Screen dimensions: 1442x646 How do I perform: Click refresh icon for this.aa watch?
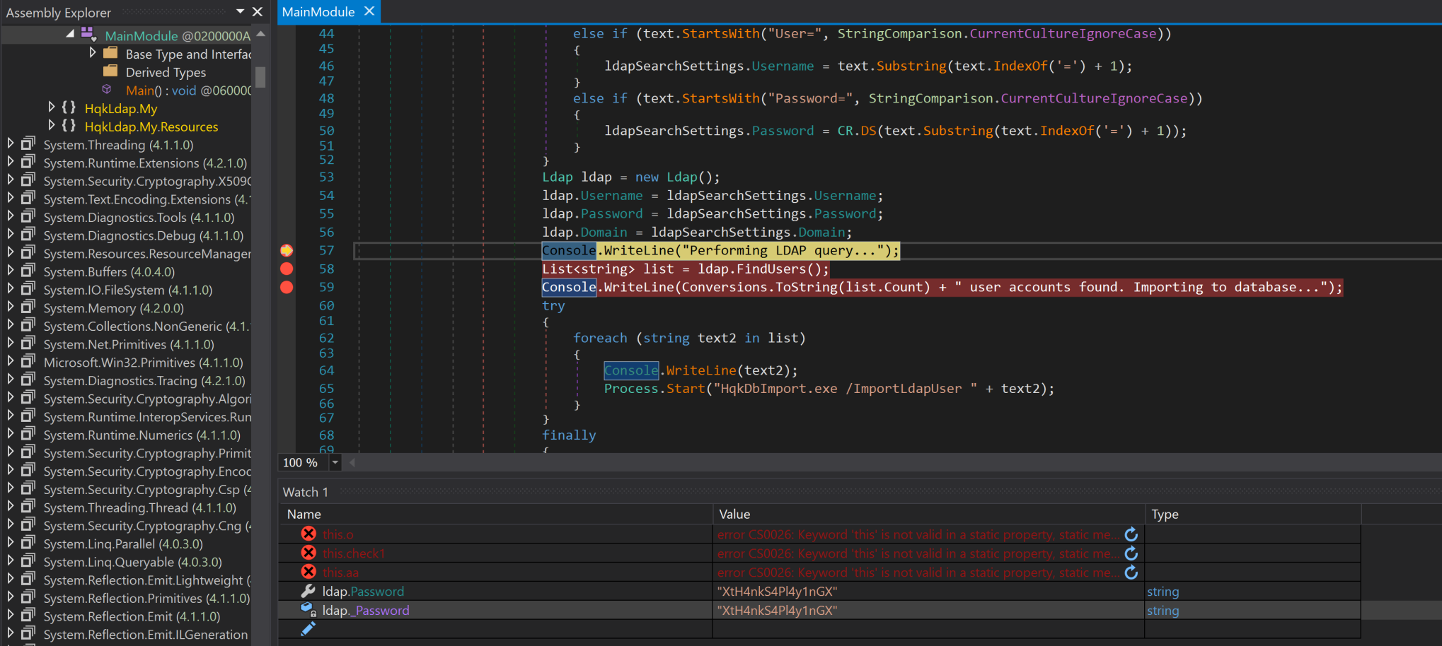pos(1131,572)
